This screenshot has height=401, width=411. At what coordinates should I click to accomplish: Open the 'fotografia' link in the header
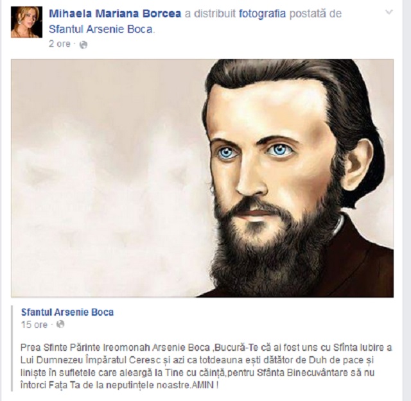coord(262,13)
